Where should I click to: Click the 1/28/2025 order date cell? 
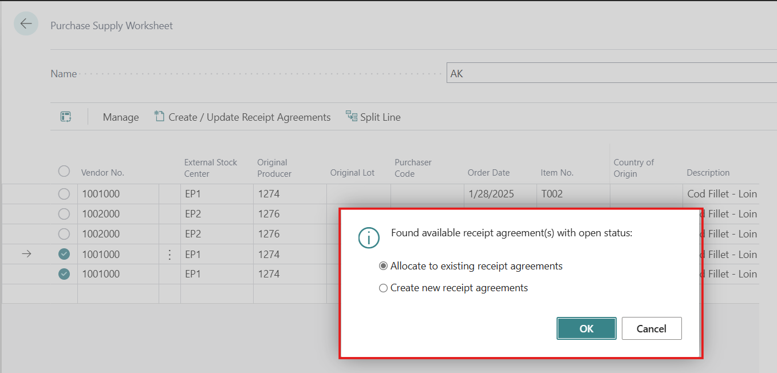click(491, 194)
